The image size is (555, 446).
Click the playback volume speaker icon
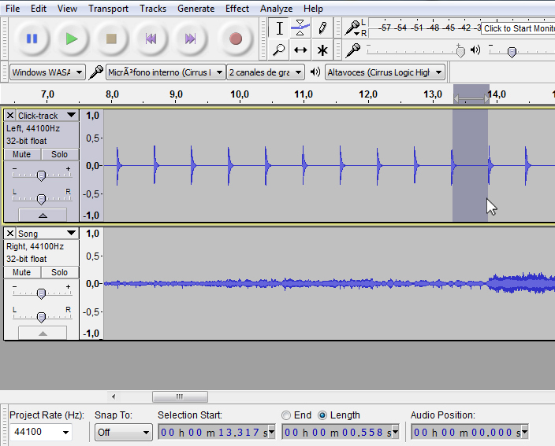click(475, 50)
